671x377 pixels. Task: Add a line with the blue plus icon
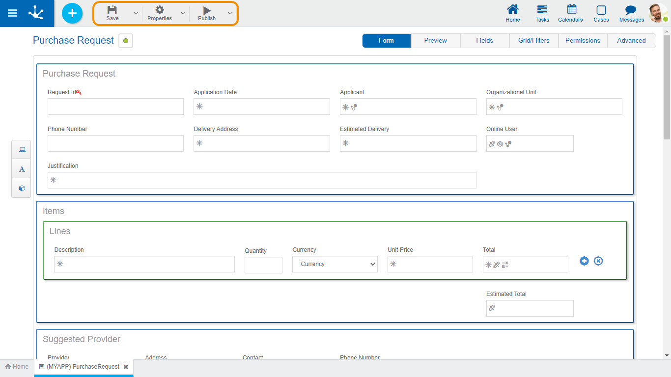584,261
